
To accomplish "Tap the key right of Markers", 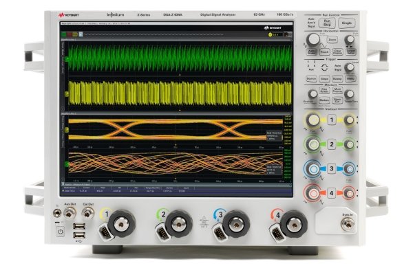I will pyautogui.click(x=337, y=100).
